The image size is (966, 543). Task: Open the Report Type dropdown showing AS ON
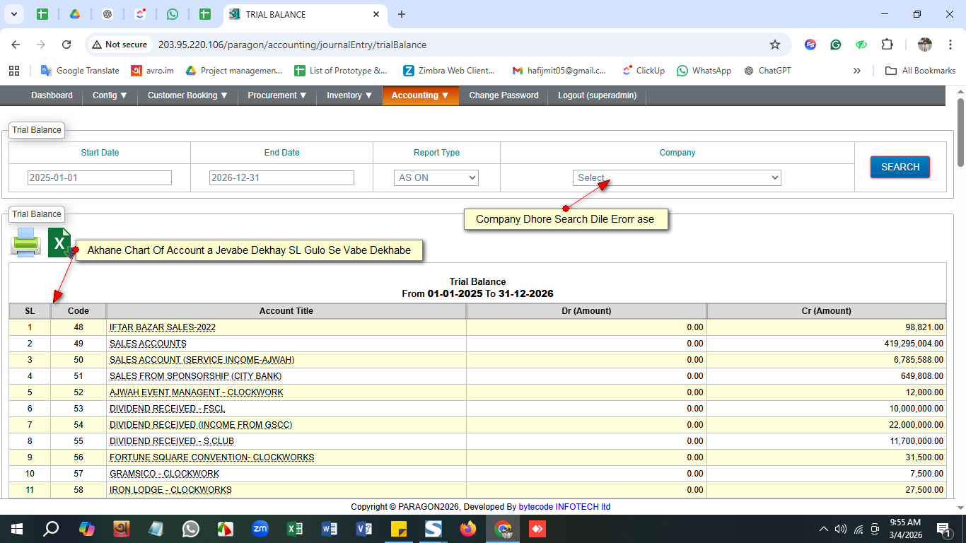(x=436, y=177)
